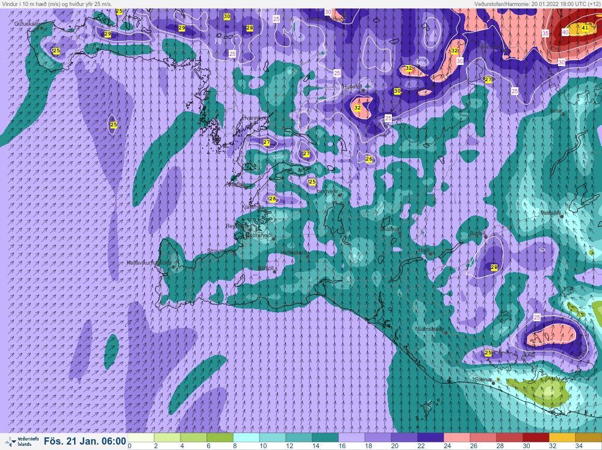Click the Bláfjöll station label

(265, 268)
